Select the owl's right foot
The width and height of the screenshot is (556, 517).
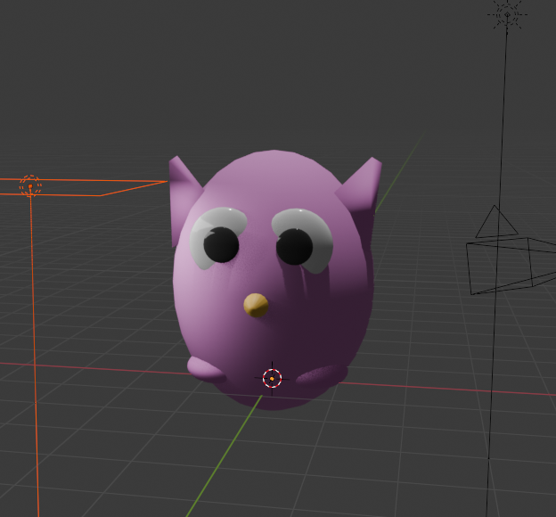pyautogui.click(x=321, y=376)
